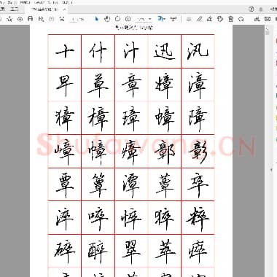277x277 pixels.
Task: Click the character 猝 cell
Action: point(165,218)
